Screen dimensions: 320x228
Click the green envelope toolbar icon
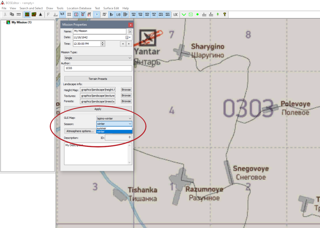190,14
